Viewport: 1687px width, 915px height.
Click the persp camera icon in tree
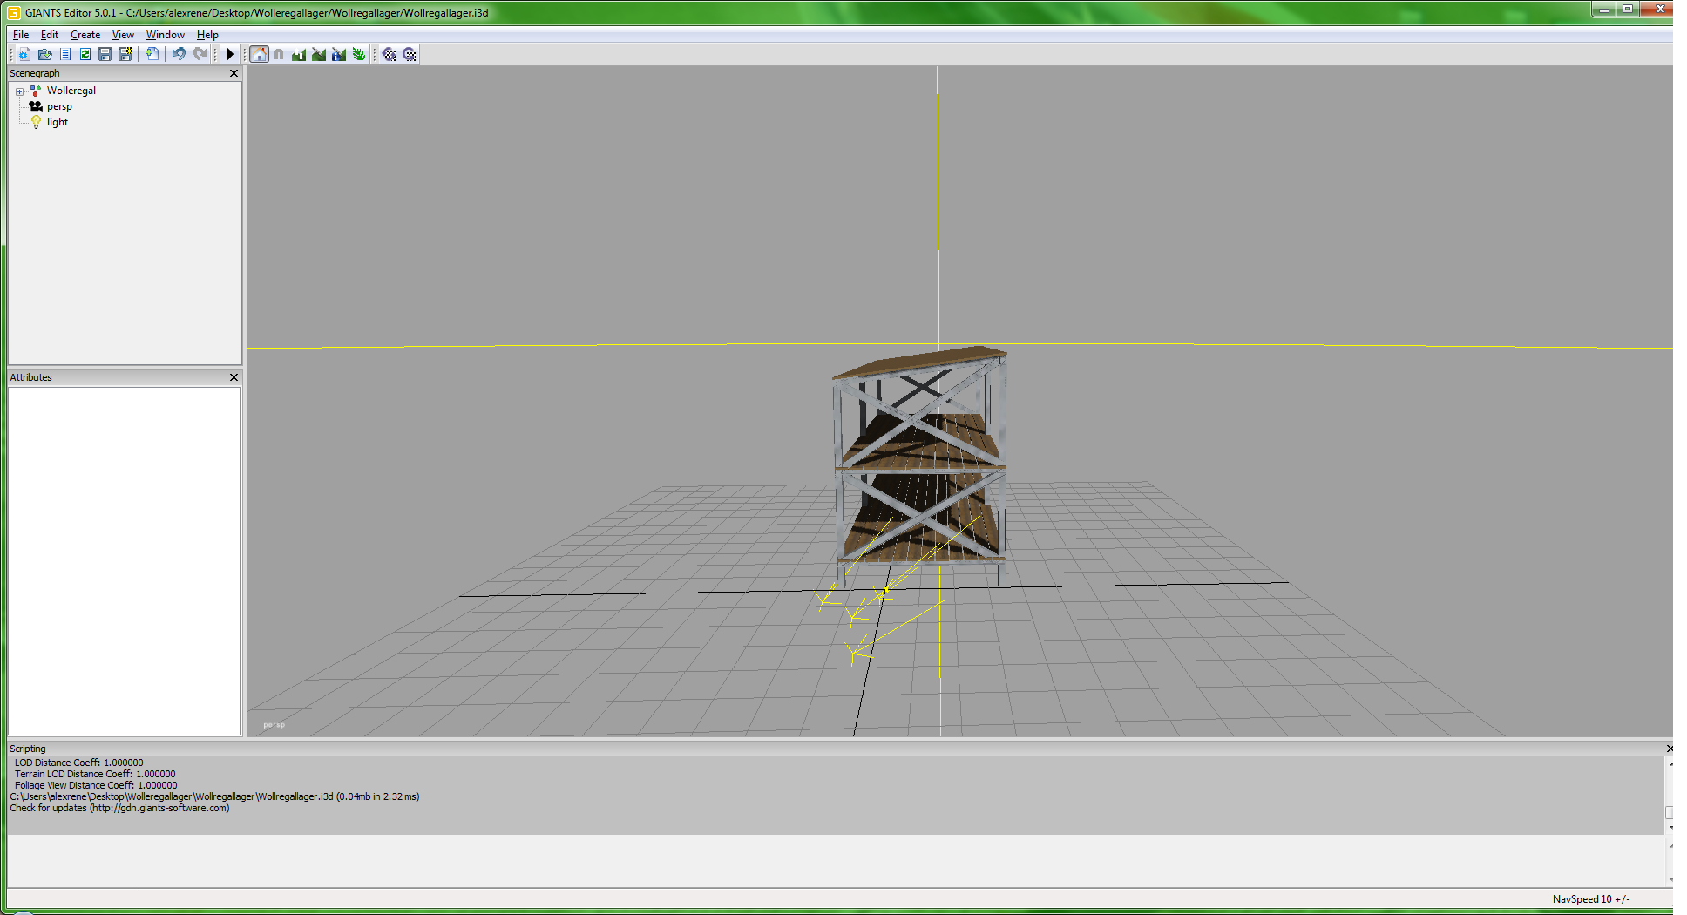click(36, 106)
